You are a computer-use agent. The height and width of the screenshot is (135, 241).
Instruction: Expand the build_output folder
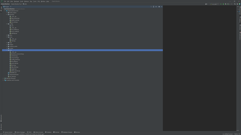point(6,13)
